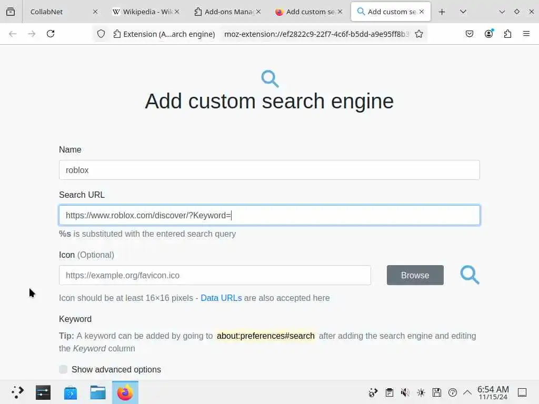539x404 pixels.
Task: Open Dolphin file manager from taskbar
Action: (98, 392)
